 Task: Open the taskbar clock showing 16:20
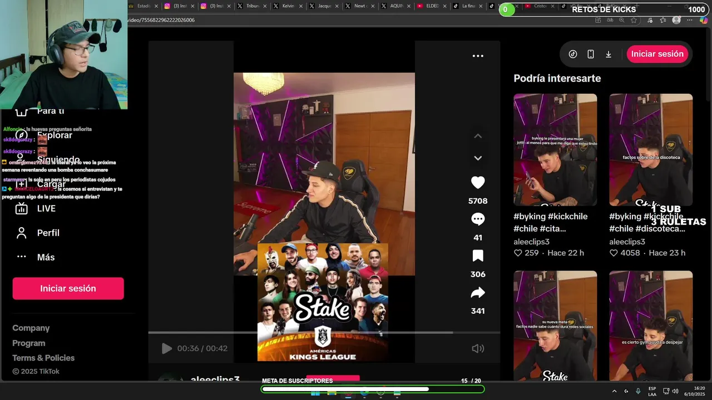(695, 391)
